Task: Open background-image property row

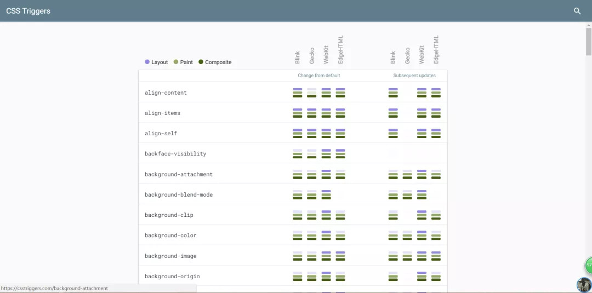Action: [170, 256]
